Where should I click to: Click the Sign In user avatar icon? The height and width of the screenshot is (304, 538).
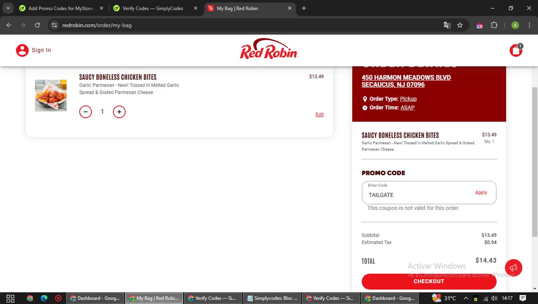(22, 50)
